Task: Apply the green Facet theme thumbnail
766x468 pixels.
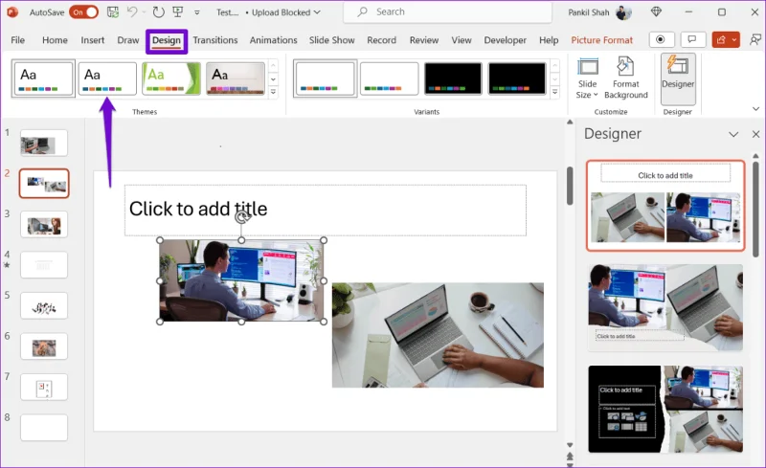Action: (x=171, y=78)
